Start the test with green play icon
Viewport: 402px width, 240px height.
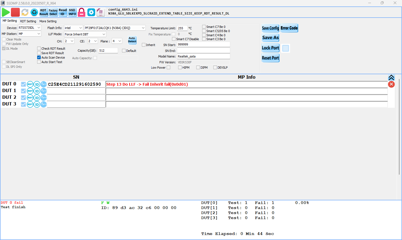click(6, 12)
